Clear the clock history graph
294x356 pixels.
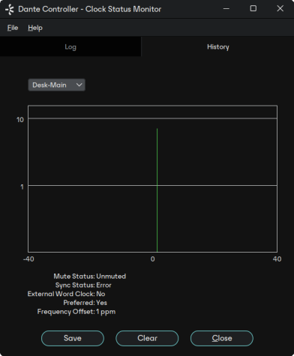pos(147,338)
